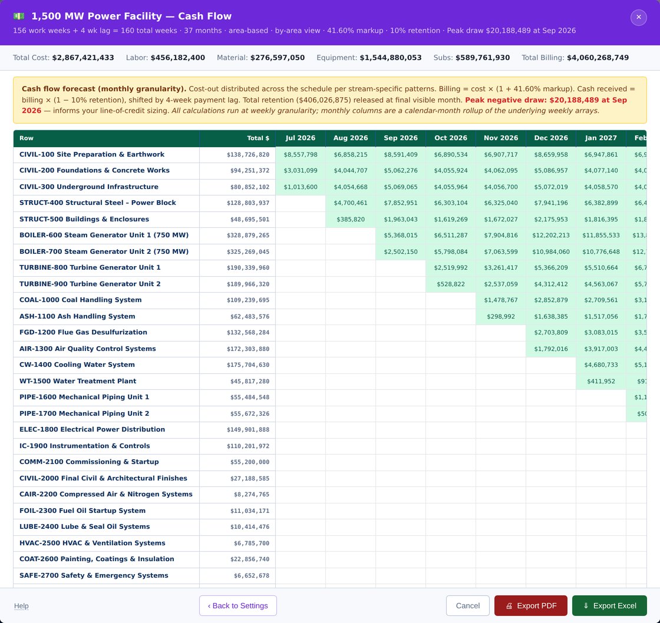Export the cash flow to Excel

609,605
